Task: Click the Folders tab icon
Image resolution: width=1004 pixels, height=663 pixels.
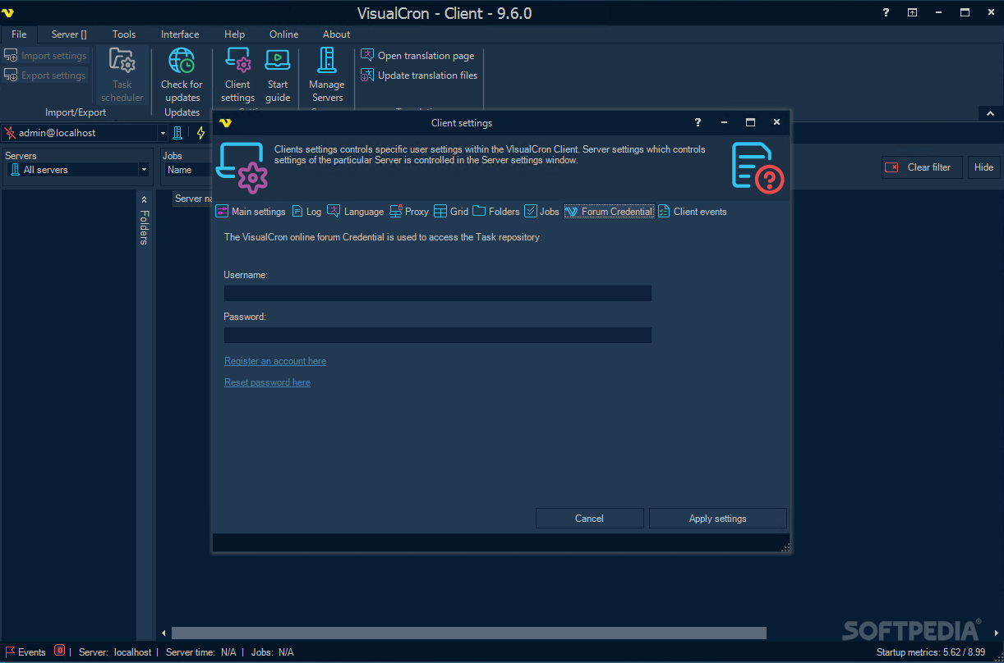Action: coord(479,212)
